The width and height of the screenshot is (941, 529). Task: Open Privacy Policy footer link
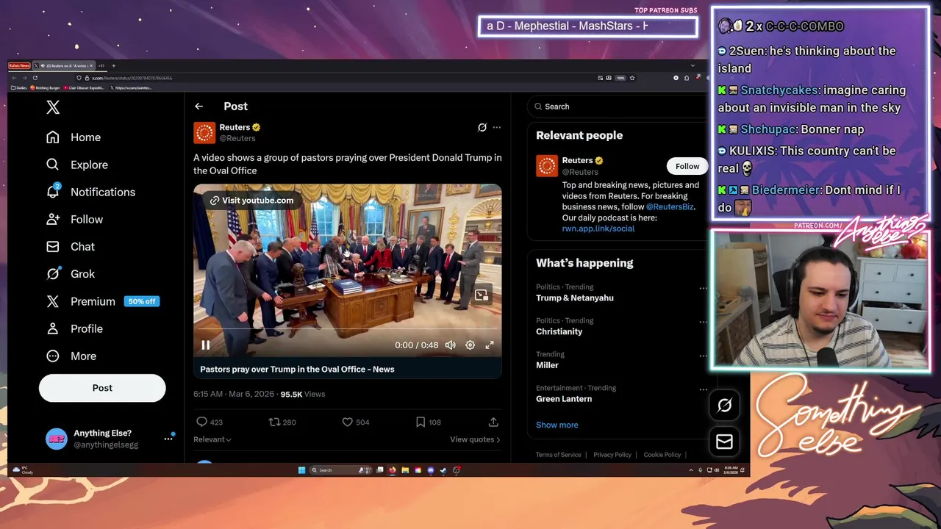[612, 455]
